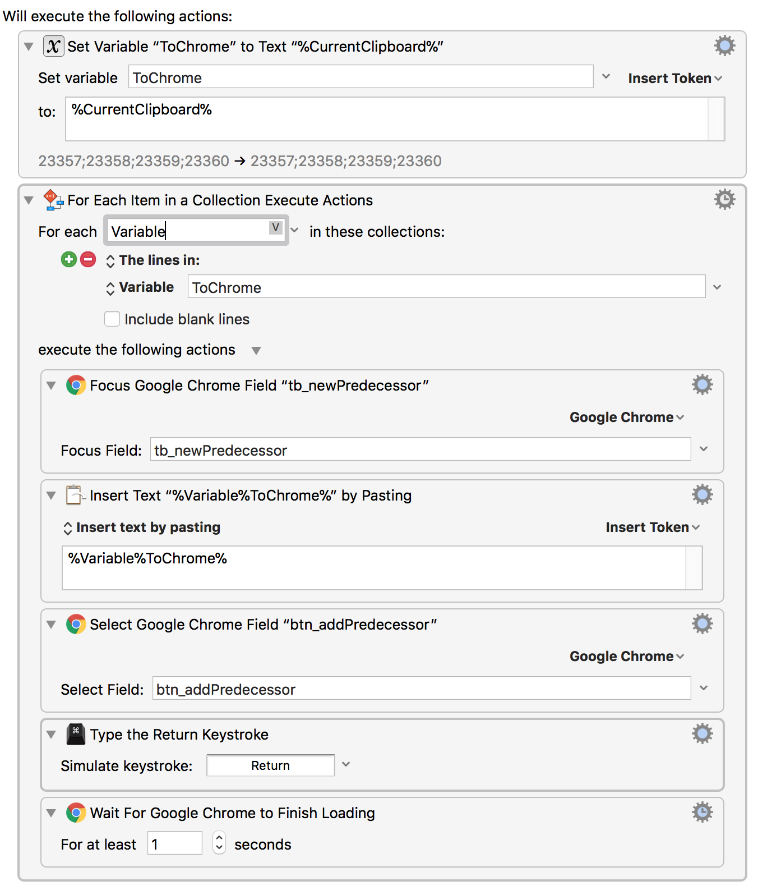This screenshot has height=890, width=758.
Task: Click 'Type the Return Keystroke' title
Action: pos(179,734)
